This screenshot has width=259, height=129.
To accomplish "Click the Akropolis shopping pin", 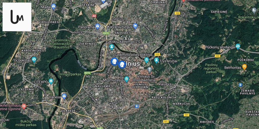I will (103, 2).
